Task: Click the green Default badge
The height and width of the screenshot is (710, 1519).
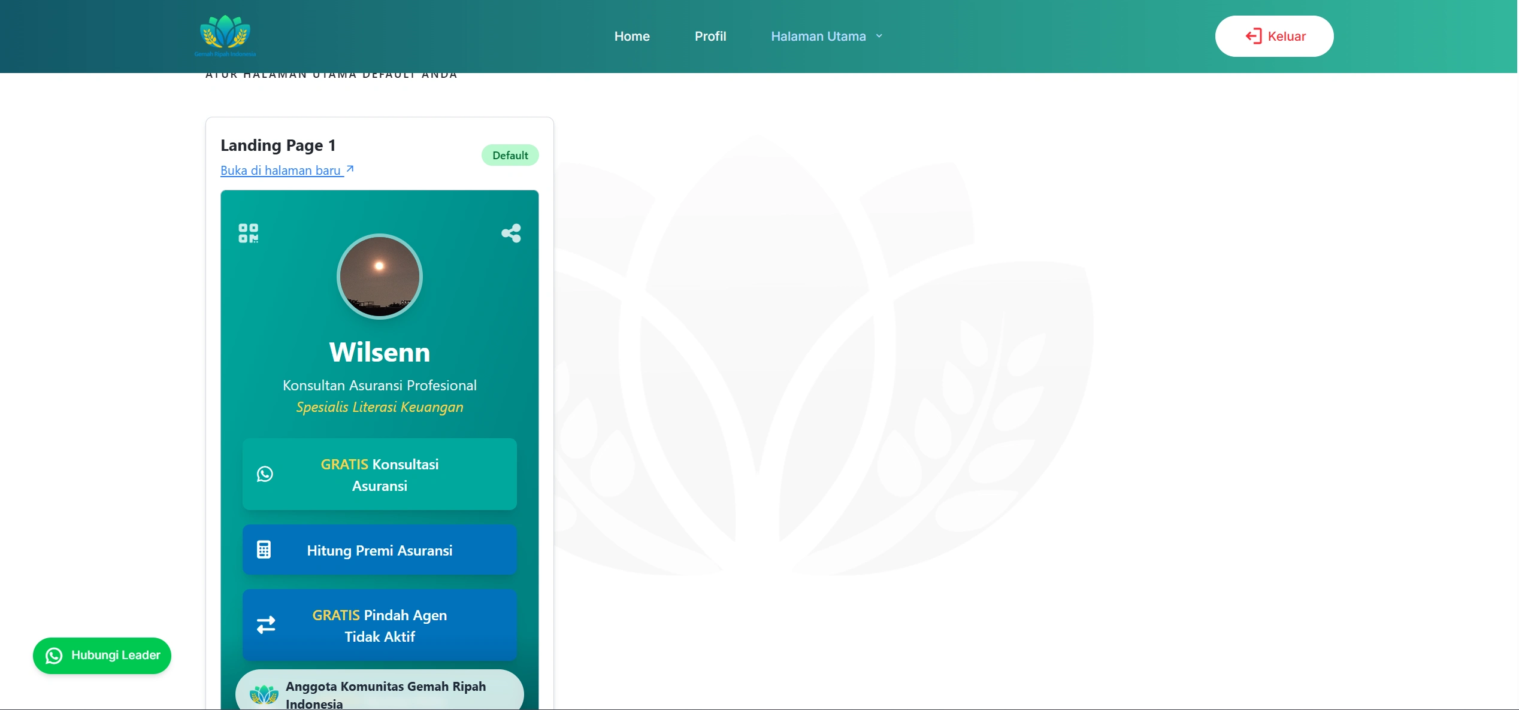Action: tap(510, 156)
